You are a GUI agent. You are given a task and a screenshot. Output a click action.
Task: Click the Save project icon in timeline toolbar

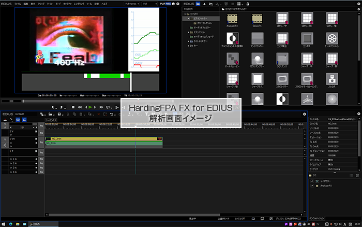click(59, 115)
